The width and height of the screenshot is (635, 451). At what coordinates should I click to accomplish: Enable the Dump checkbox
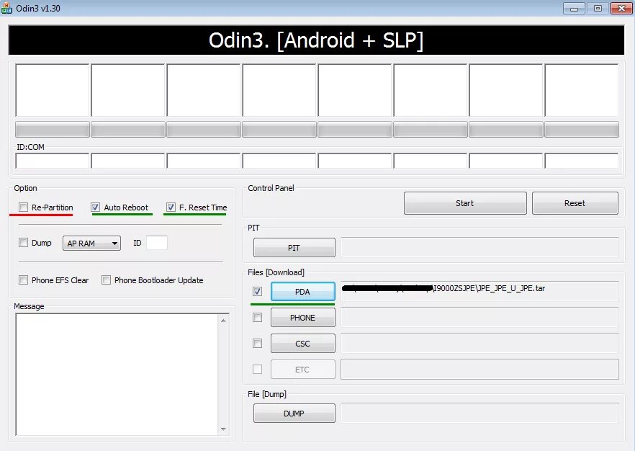click(24, 243)
